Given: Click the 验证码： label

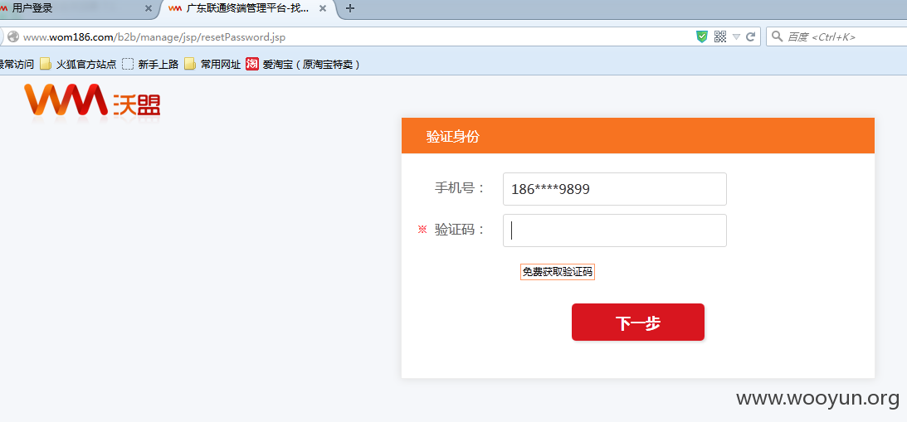Looking at the screenshot, I should [x=460, y=230].
